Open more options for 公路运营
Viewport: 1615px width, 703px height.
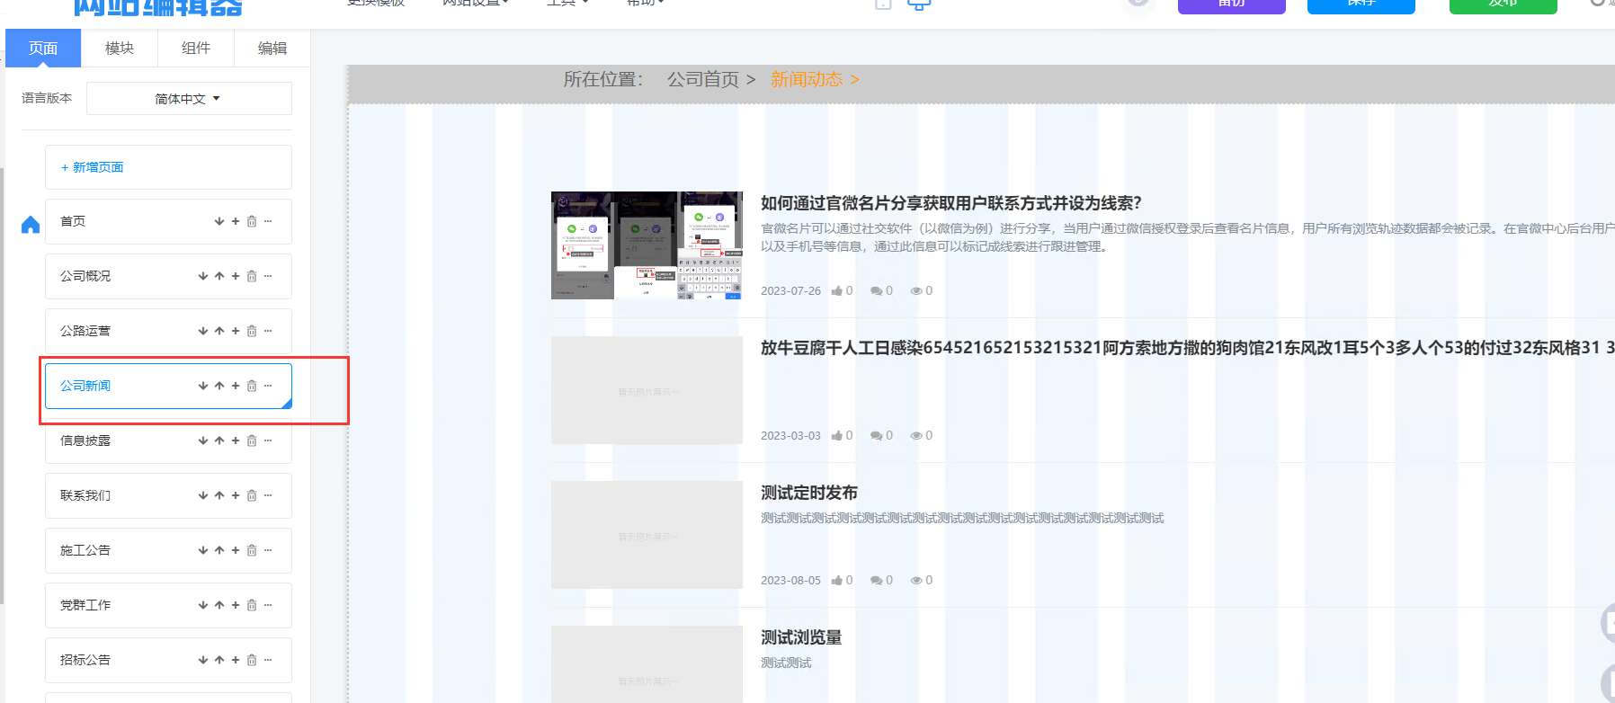coord(268,331)
